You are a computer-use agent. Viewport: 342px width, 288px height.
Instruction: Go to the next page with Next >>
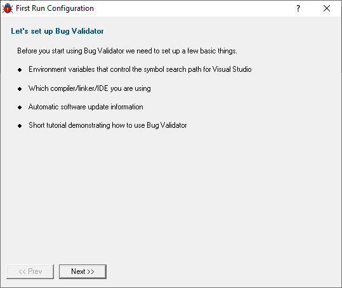[x=82, y=271]
